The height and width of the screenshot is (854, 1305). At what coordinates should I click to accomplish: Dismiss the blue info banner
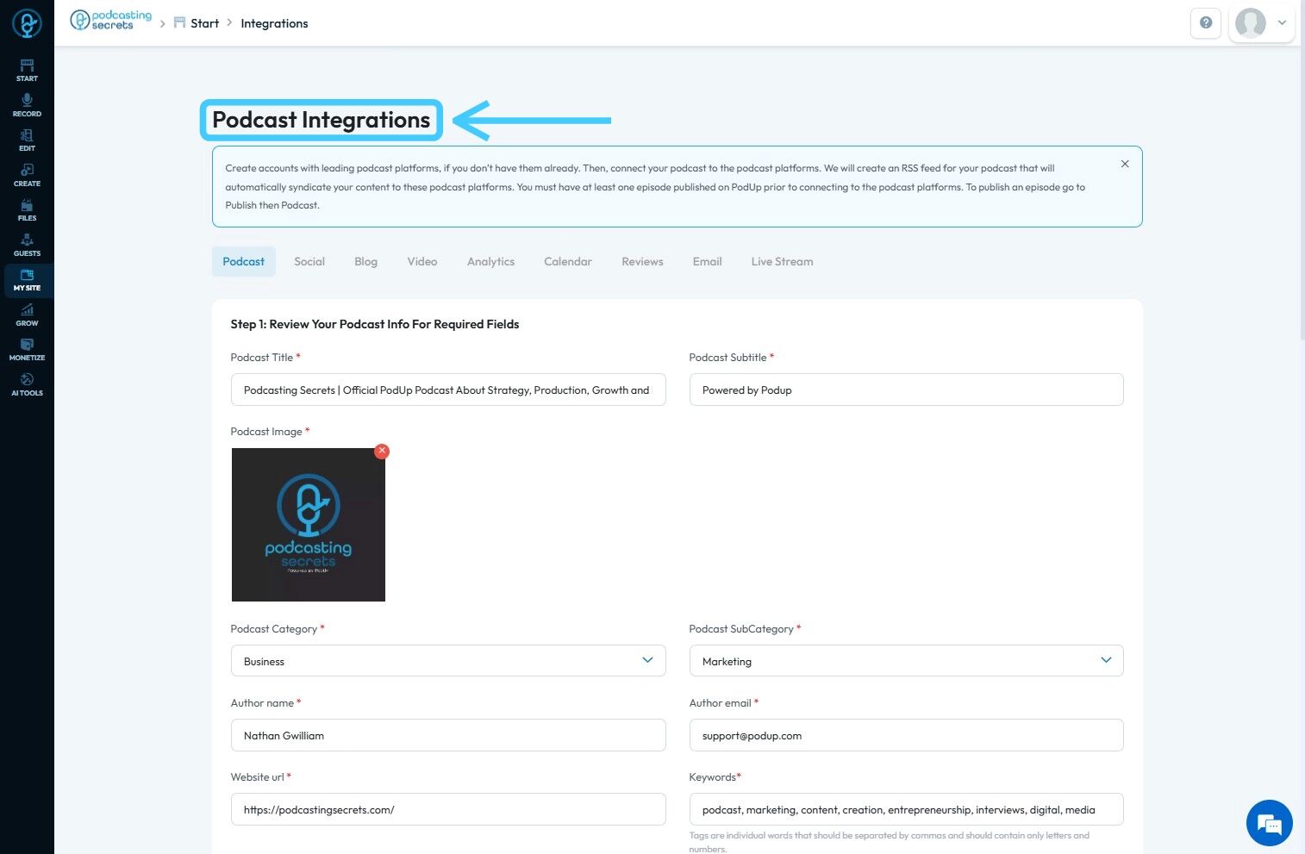(1125, 164)
